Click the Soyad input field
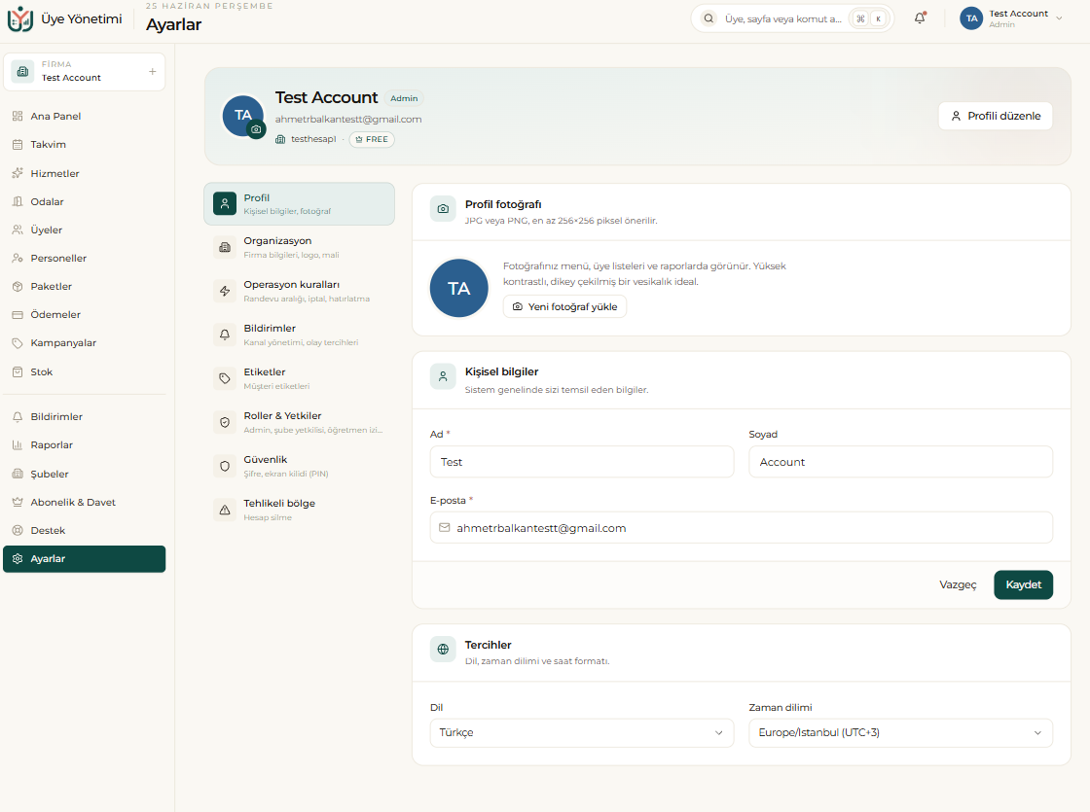The width and height of the screenshot is (1090, 812). 900,462
